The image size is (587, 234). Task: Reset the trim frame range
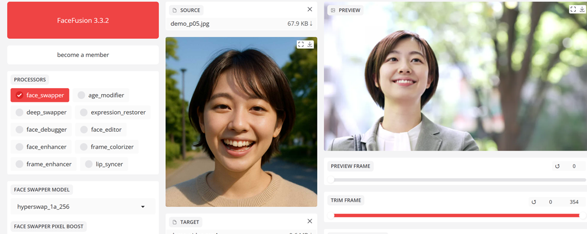[534, 202]
